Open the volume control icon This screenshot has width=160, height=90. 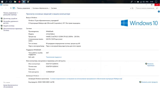[143, 2]
